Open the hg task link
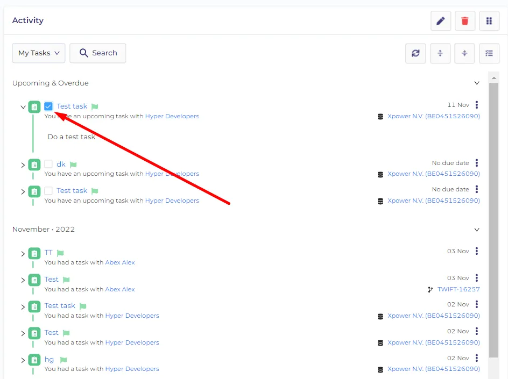This screenshot has width=508, height=379. click(x=50, y=360)
